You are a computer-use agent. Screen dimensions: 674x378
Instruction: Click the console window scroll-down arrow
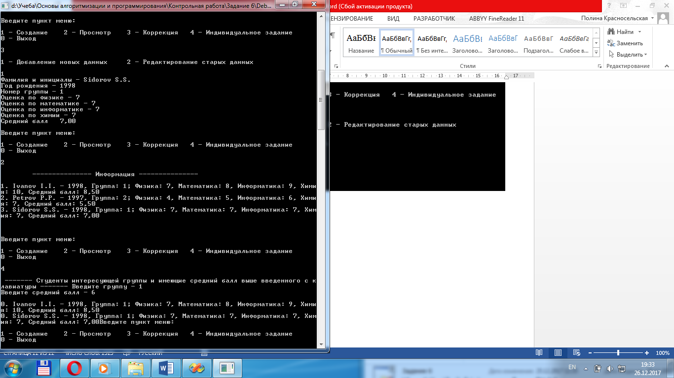[321, 344]
